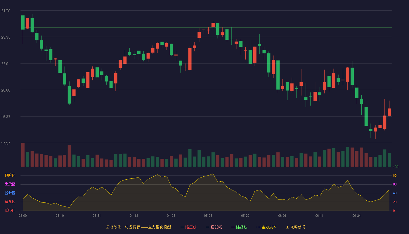The image size is (409, 234).
Task: Click the 03-19 date label
Action: pyautogui.click(x=60, y=216)
